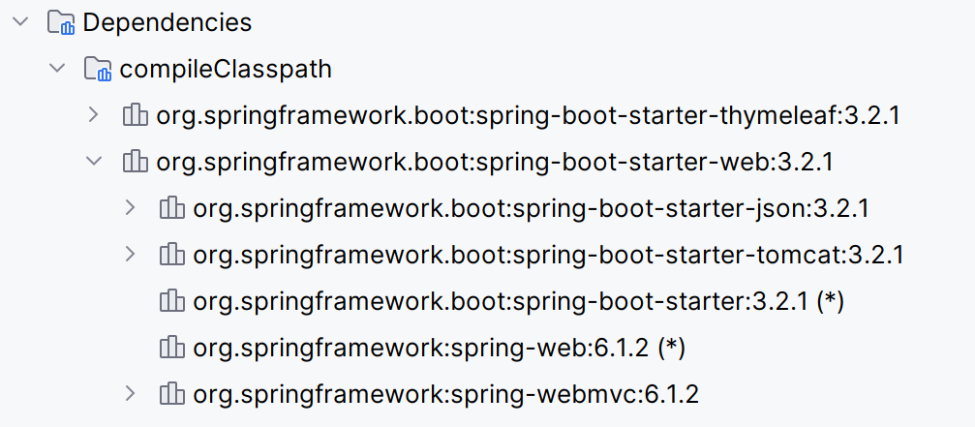The width and height of the screenshot is (975, 427).
Task: Click the Dependencies folder icon
Action: (62, 22)
